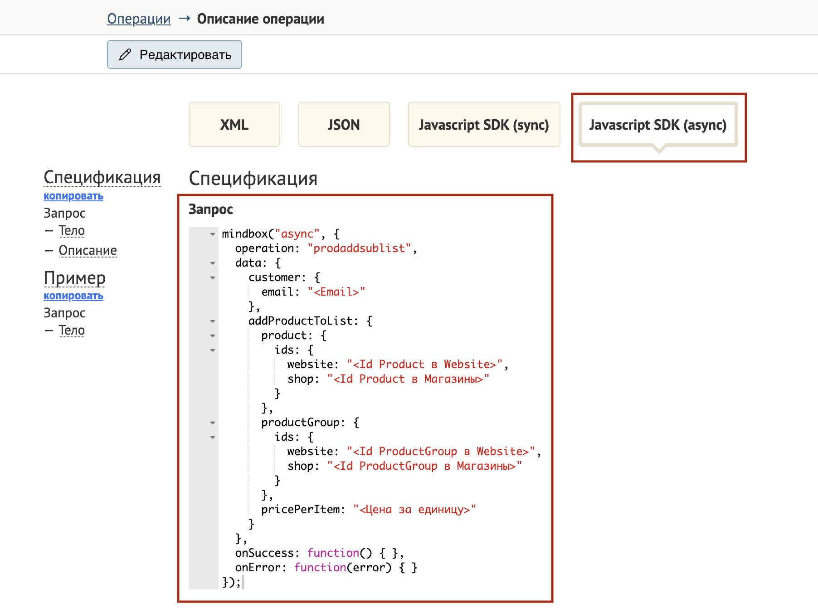818x613 pixels.
Task: Collapse the mindbox("async" code block fold arrow
Action: click(213, 234)
